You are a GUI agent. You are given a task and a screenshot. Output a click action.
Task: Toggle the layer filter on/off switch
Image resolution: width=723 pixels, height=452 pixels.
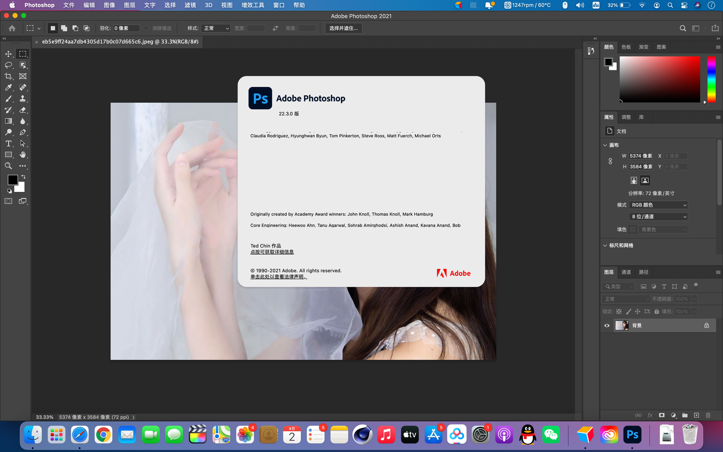pos(696,285)
